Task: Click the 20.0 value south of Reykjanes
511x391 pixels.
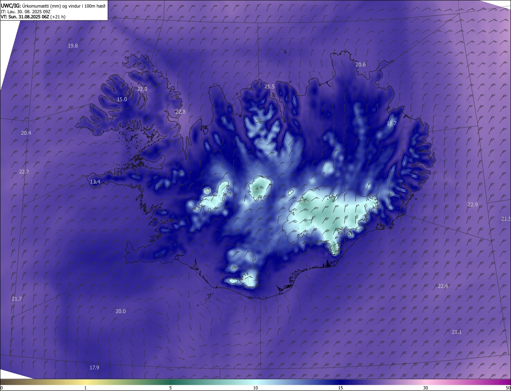Action: (121, 311)
